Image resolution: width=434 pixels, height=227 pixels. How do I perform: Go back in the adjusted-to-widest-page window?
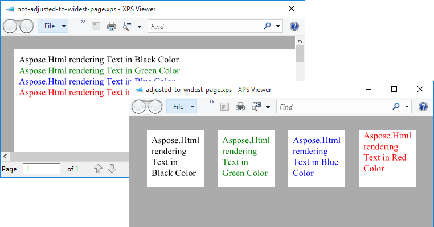coord(138,107)
